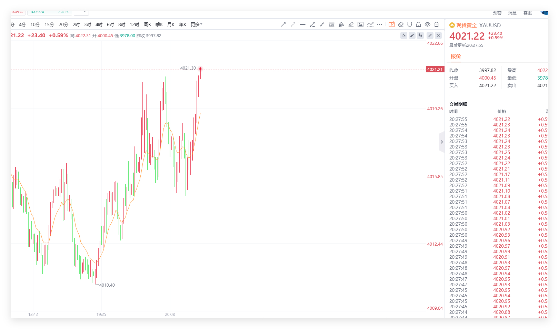Toggle the magnet snap mode
This screenshot has width=559, height=329.
point(409,24)
